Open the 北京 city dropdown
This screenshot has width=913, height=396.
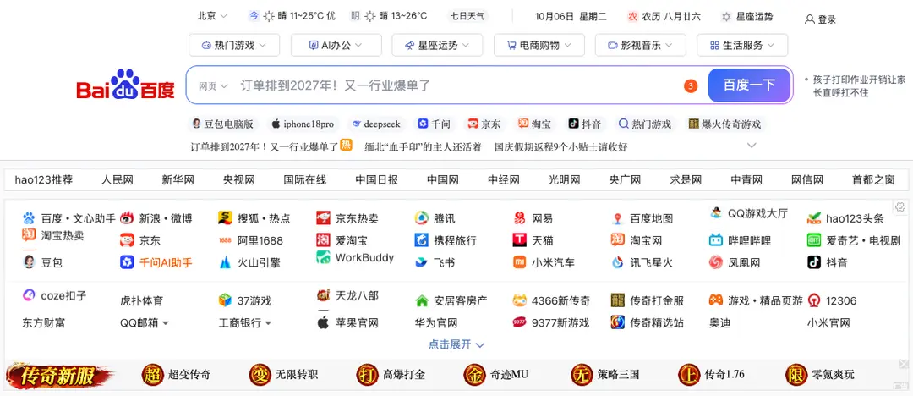point(212,16)
